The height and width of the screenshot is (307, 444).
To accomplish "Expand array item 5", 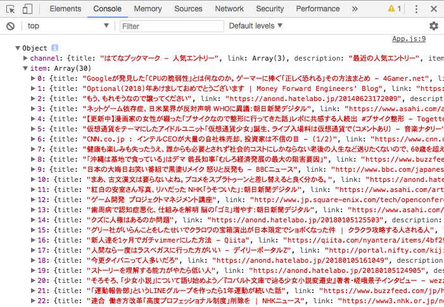I will 33,129.
